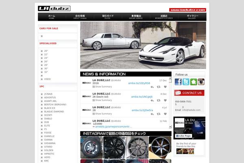Open the all-black wheel Instagram thumbnail
Image resolution: width=244 pixels, height=163 pixels.
(x=114, y=148)
